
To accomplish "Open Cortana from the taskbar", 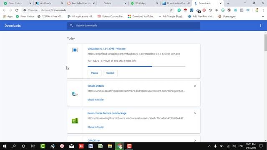I will [23, 146].
